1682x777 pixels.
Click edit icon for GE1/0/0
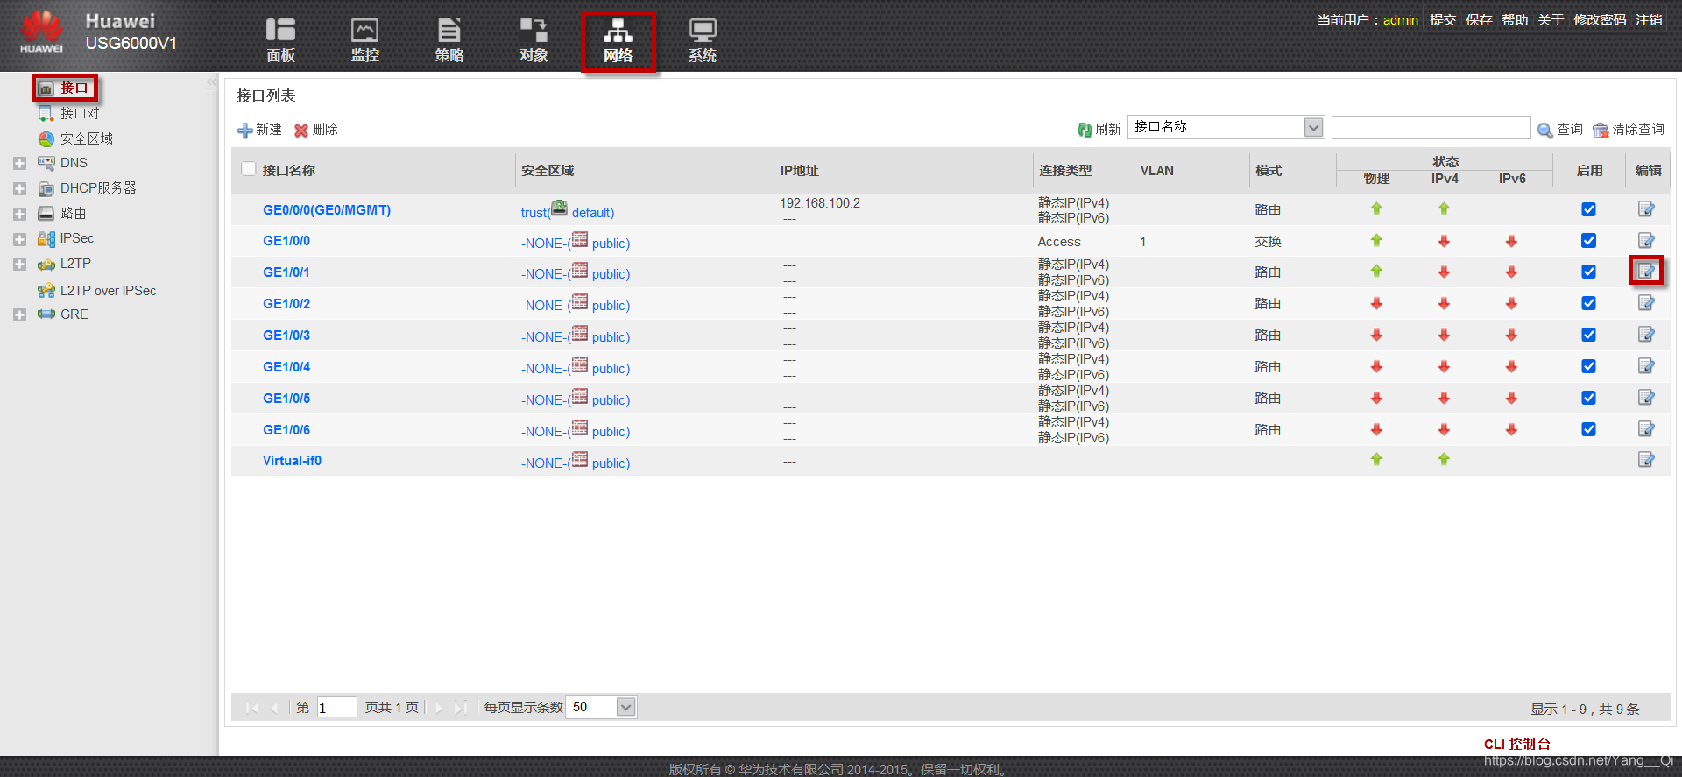pyautogui.click(x=1646, y=240)
